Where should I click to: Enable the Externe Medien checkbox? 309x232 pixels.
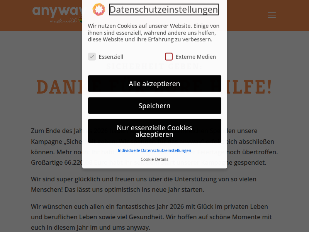pos(169,56)
